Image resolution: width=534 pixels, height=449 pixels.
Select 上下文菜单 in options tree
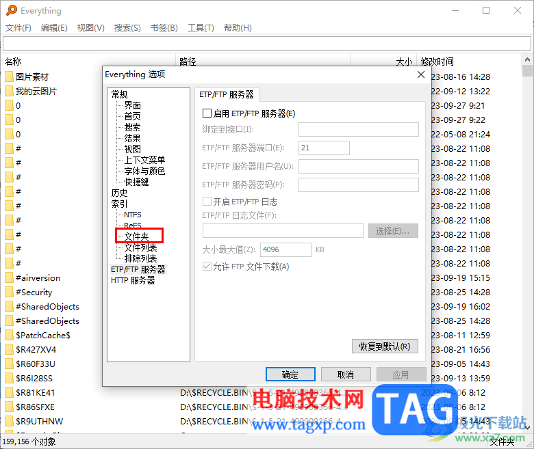[144, 160]
